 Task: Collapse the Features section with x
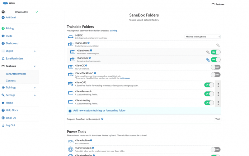(x=35, y=66)
